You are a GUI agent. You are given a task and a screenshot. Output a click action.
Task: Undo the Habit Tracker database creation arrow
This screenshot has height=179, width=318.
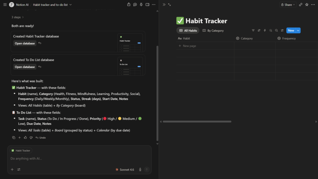click(x=40, y=43)
